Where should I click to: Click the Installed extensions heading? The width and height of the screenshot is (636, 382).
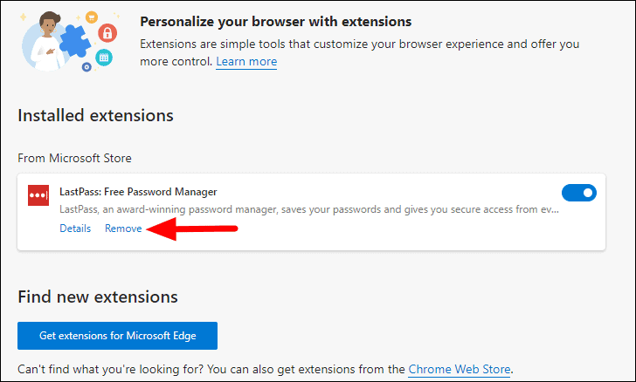click(96, 116)
